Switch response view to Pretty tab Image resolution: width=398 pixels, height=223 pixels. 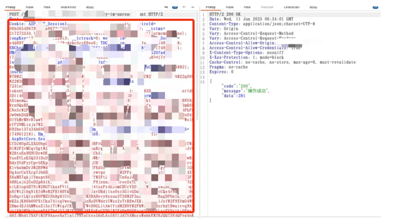[x=211, y=7]
